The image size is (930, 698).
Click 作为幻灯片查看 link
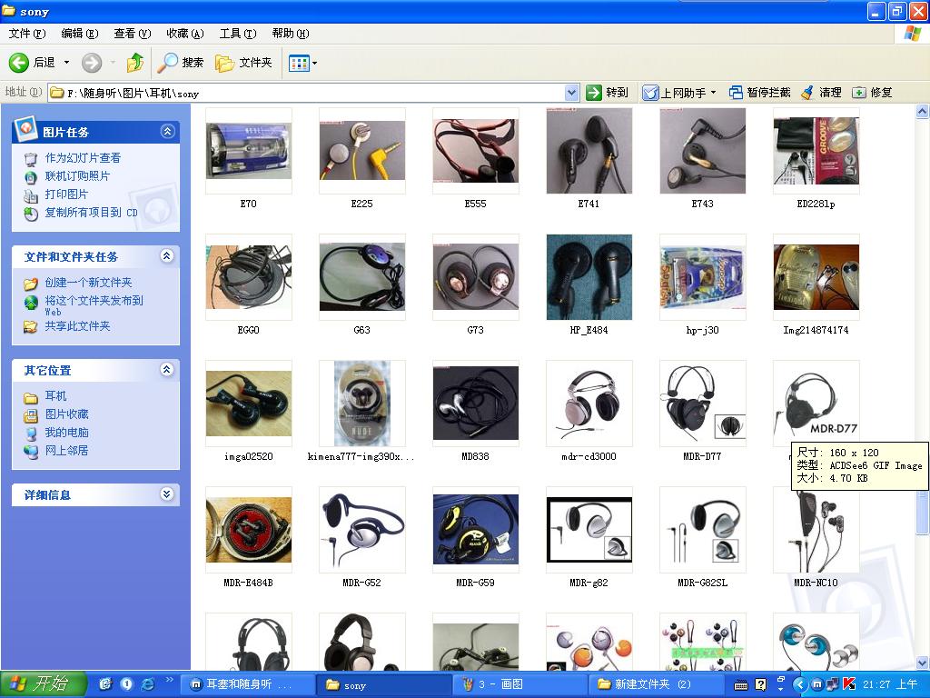(83, 158)
